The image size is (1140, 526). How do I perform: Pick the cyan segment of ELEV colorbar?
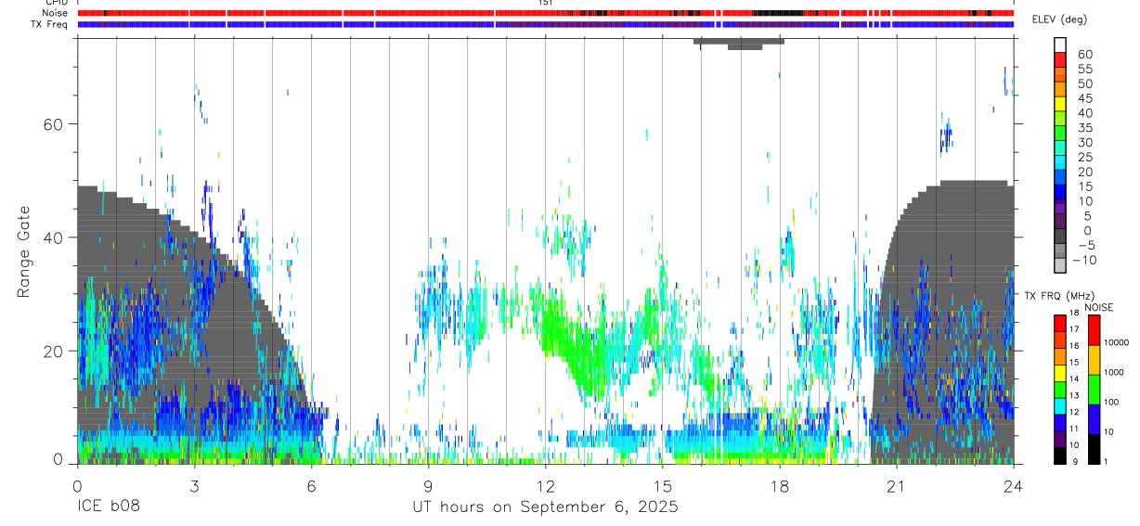(x=1060, y=162)
